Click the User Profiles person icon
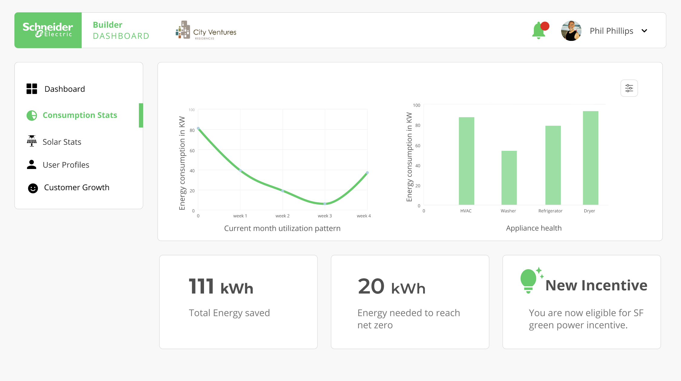 (x=31, y=164)
